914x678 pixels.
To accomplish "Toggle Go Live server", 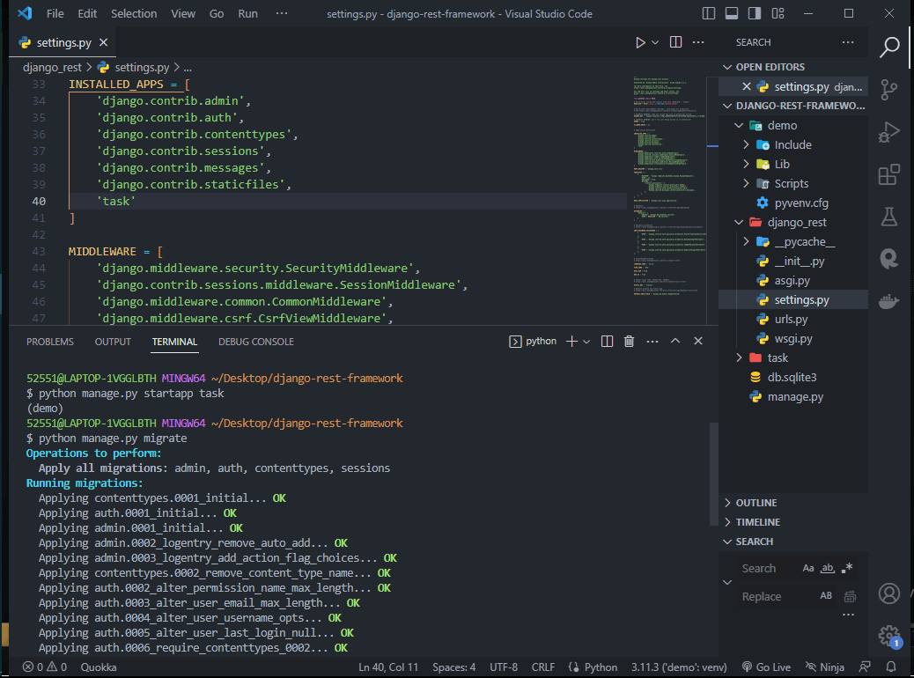I will point(766,667).
